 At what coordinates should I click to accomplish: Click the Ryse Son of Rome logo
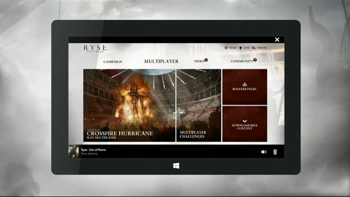click(x=95, y=49)
